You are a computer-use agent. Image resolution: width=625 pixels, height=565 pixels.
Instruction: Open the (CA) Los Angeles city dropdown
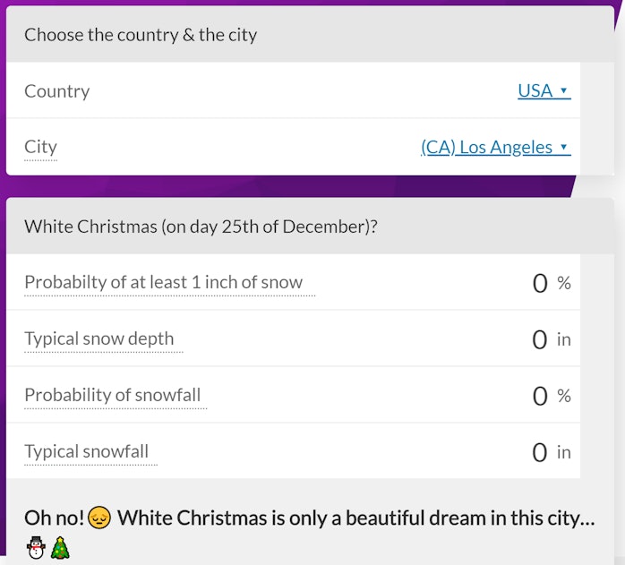tap(496, 148)
